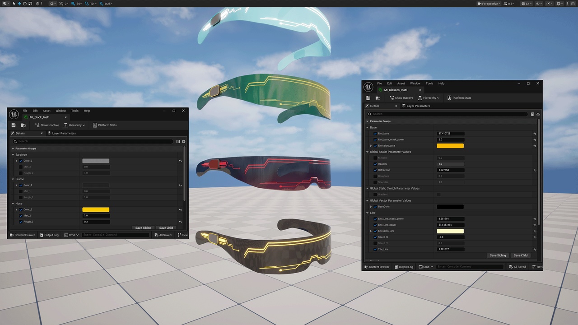
Task: Click details settings gear in MI_Block_Inst1 window
Action: pos(183,141)
